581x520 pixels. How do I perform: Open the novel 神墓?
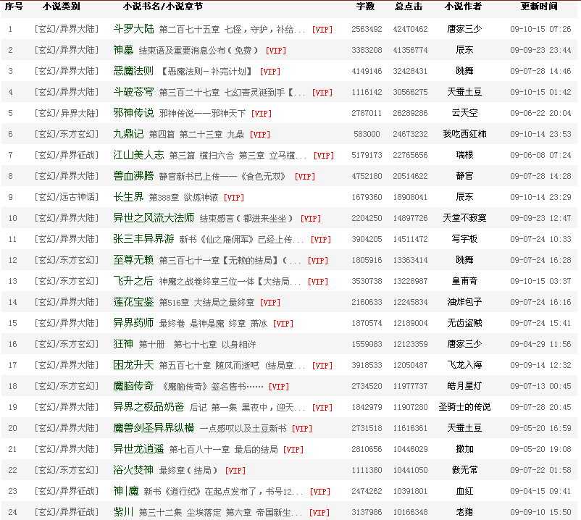[123, 50]
